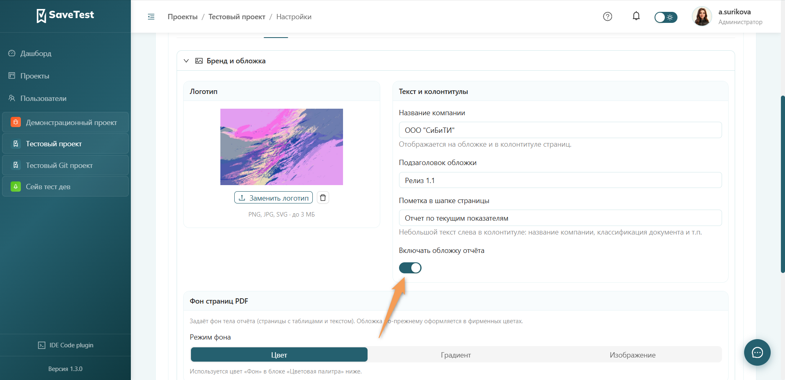Open the notifications bell
The width and height of the screenshot is (785, 380).
coord(636,16)
